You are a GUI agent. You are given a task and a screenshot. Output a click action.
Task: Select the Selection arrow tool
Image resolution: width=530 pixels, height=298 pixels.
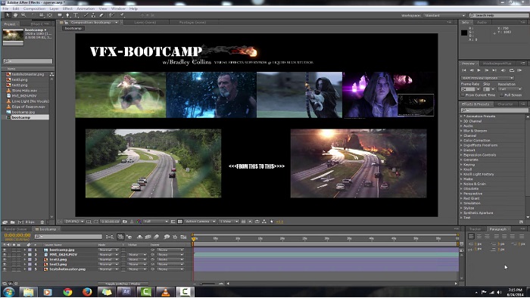[x=8, y=15]
